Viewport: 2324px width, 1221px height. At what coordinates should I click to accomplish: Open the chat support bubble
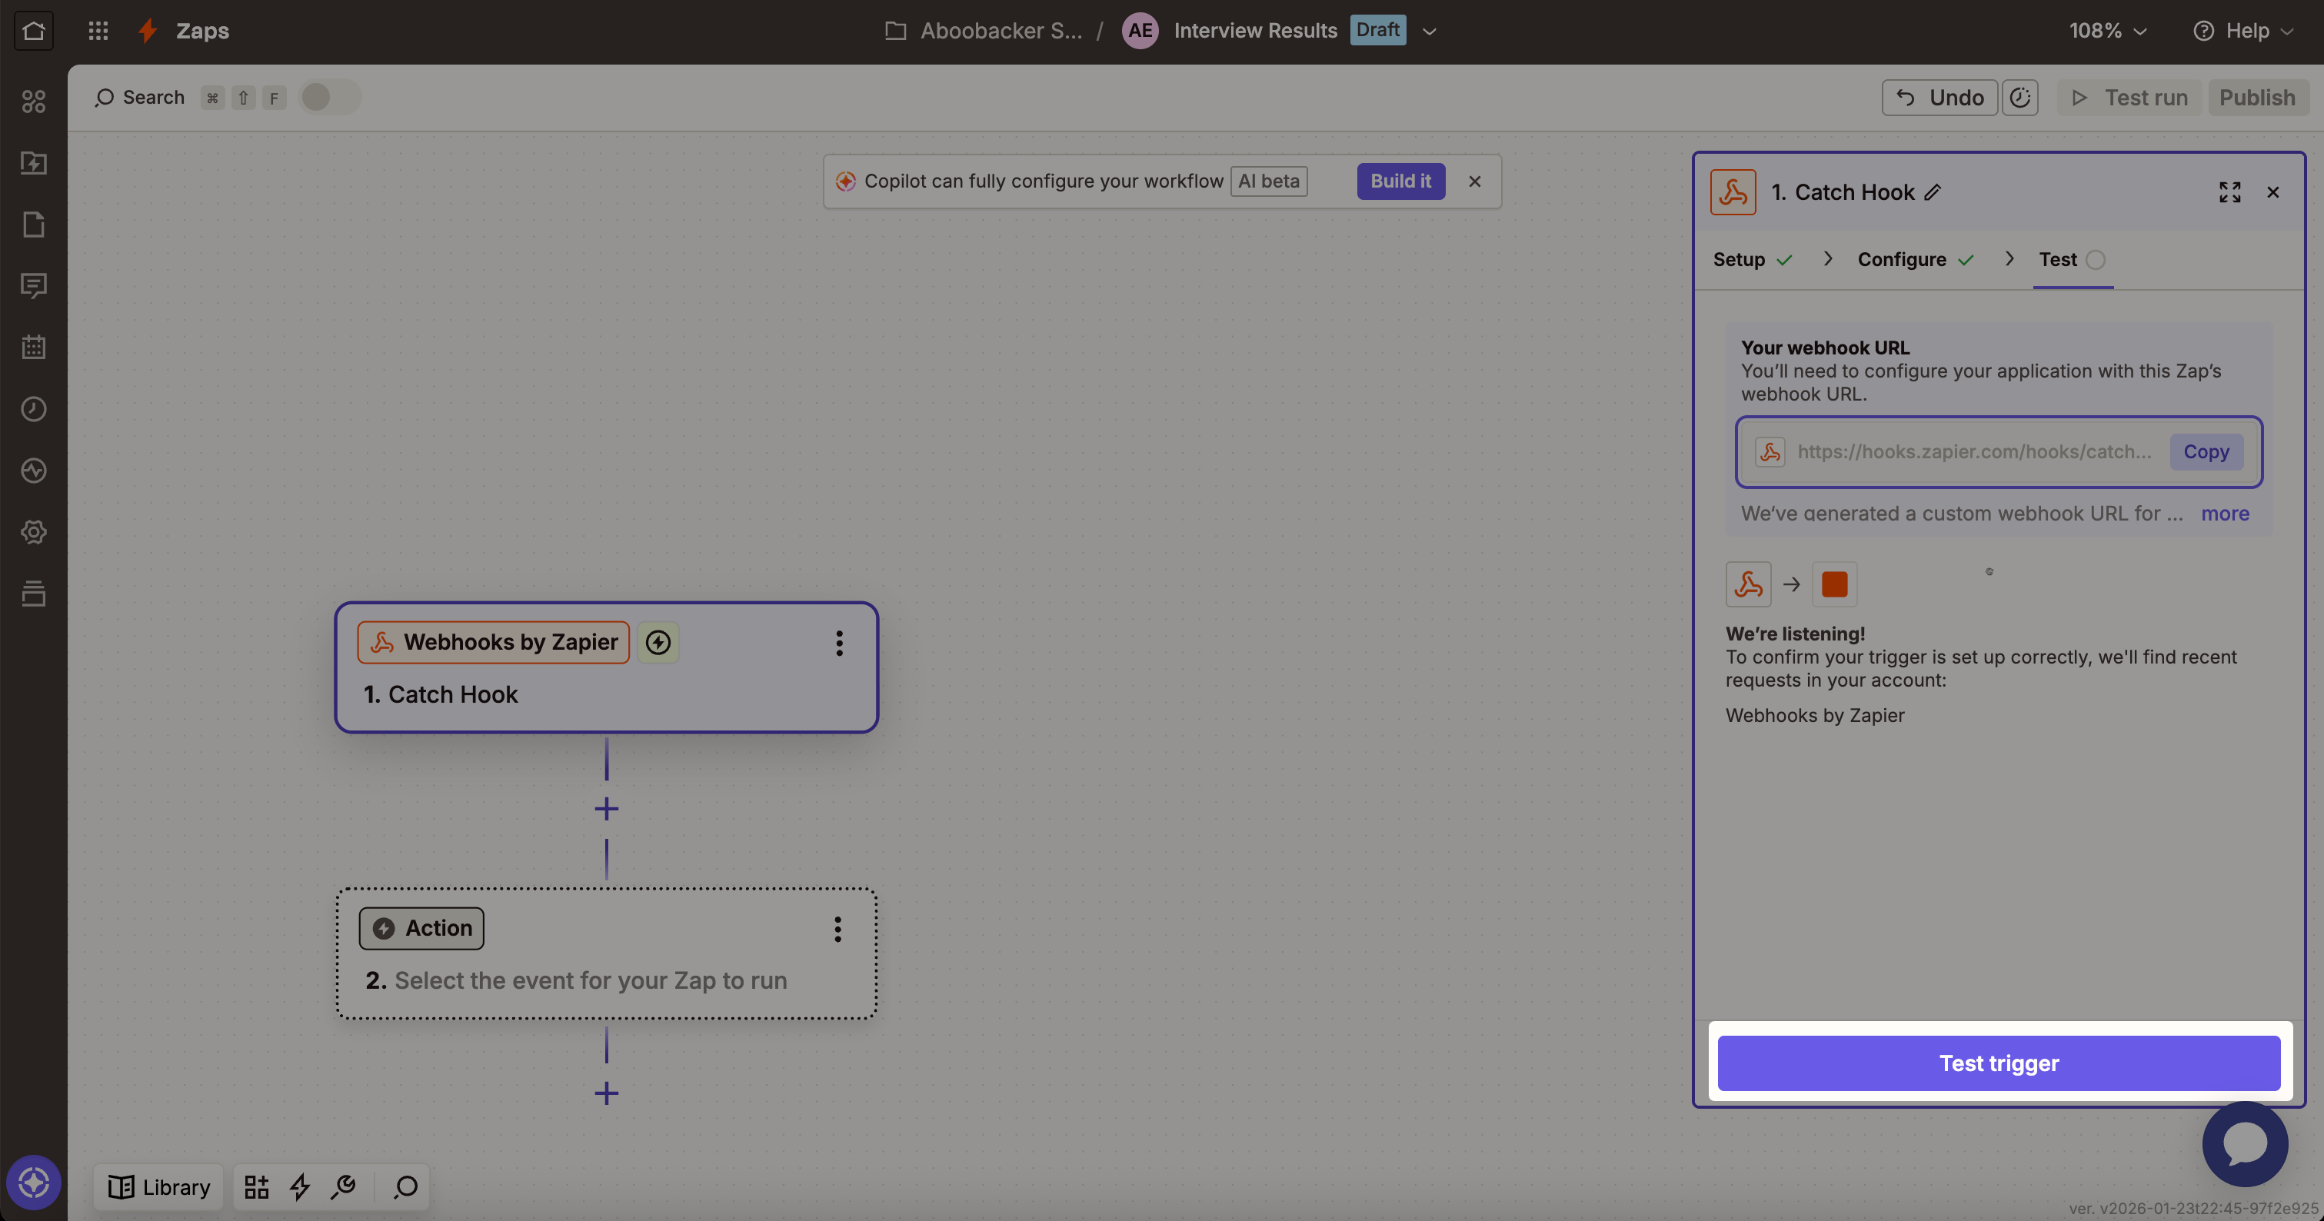(x=2245, y=1143)
